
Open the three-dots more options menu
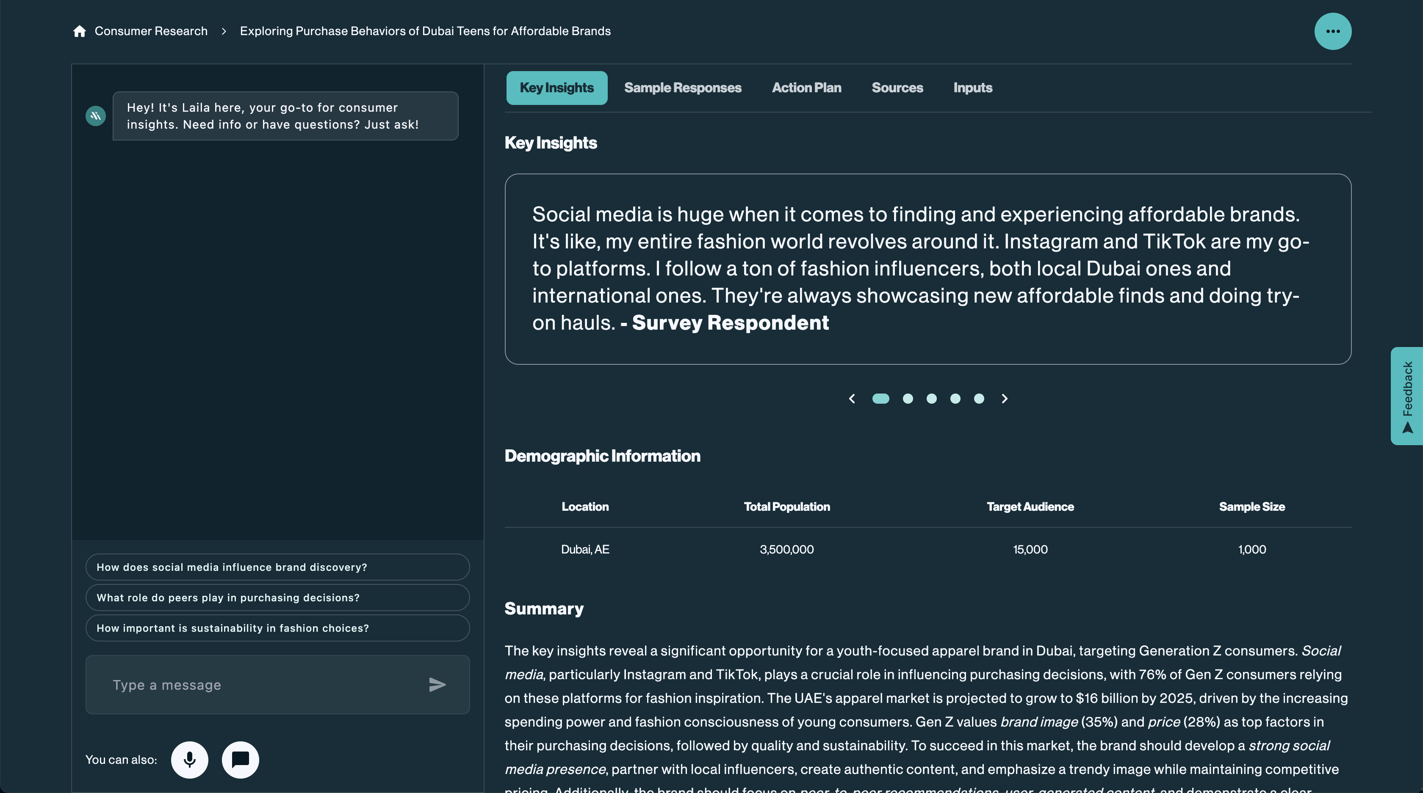[1332, 31]
